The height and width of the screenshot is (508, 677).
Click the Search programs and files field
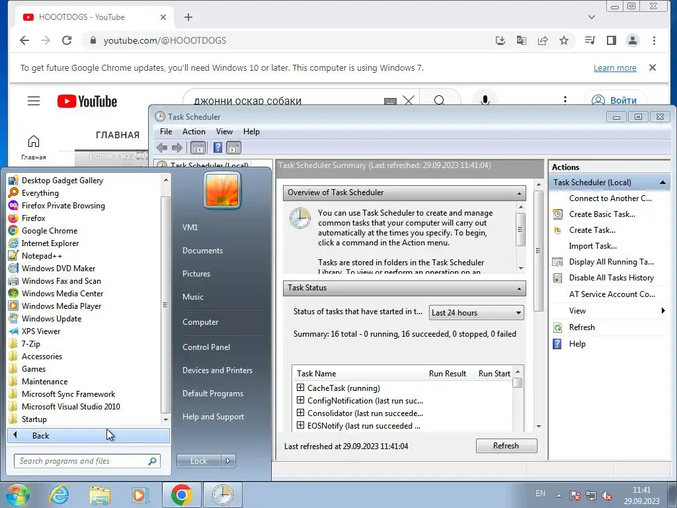87,461
